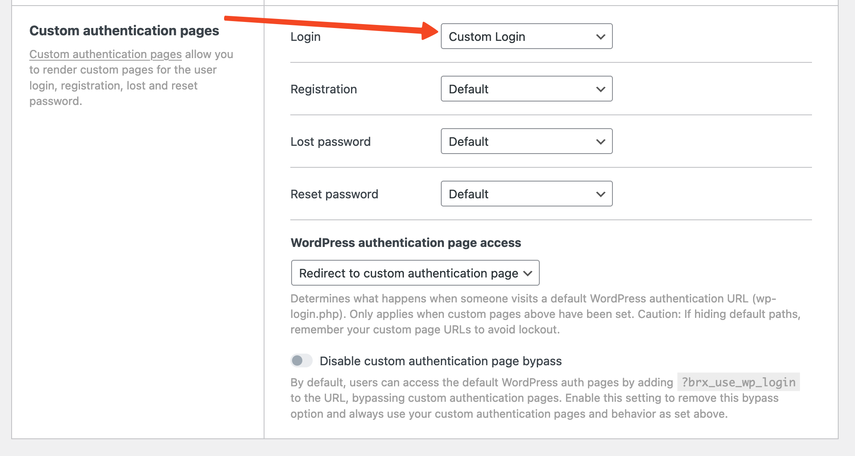The width and height of the screenshot is (855, 456).
Task: Click the chevron arrow in the Lost password select
Action: point(601,142)
